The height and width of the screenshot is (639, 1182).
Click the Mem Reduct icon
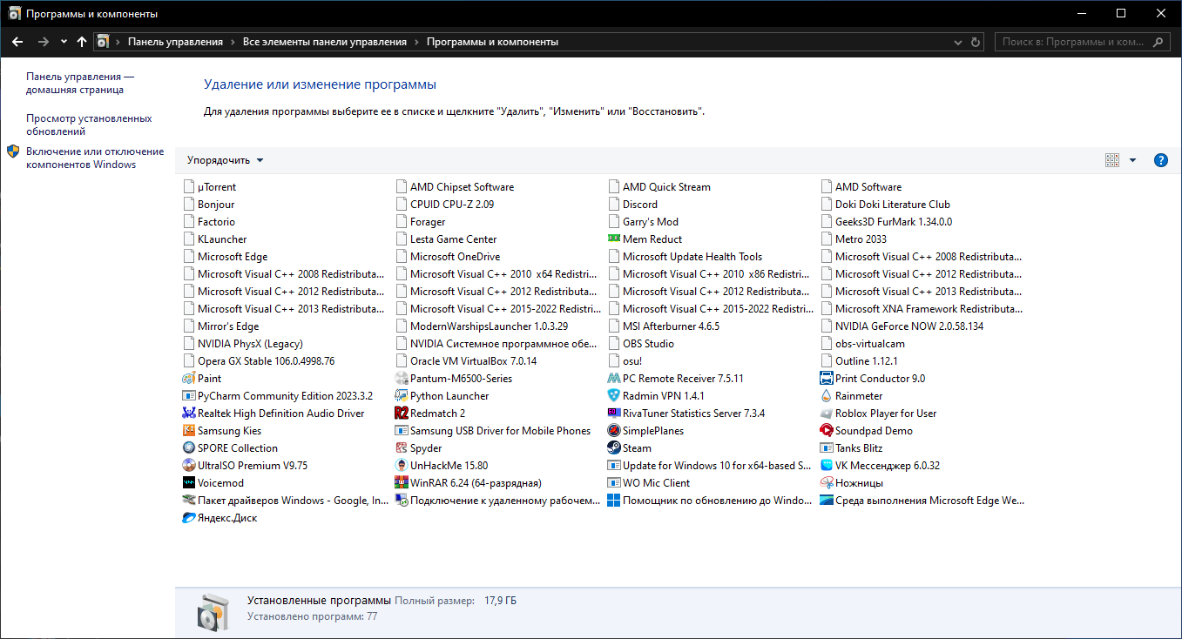pos(614,239)
